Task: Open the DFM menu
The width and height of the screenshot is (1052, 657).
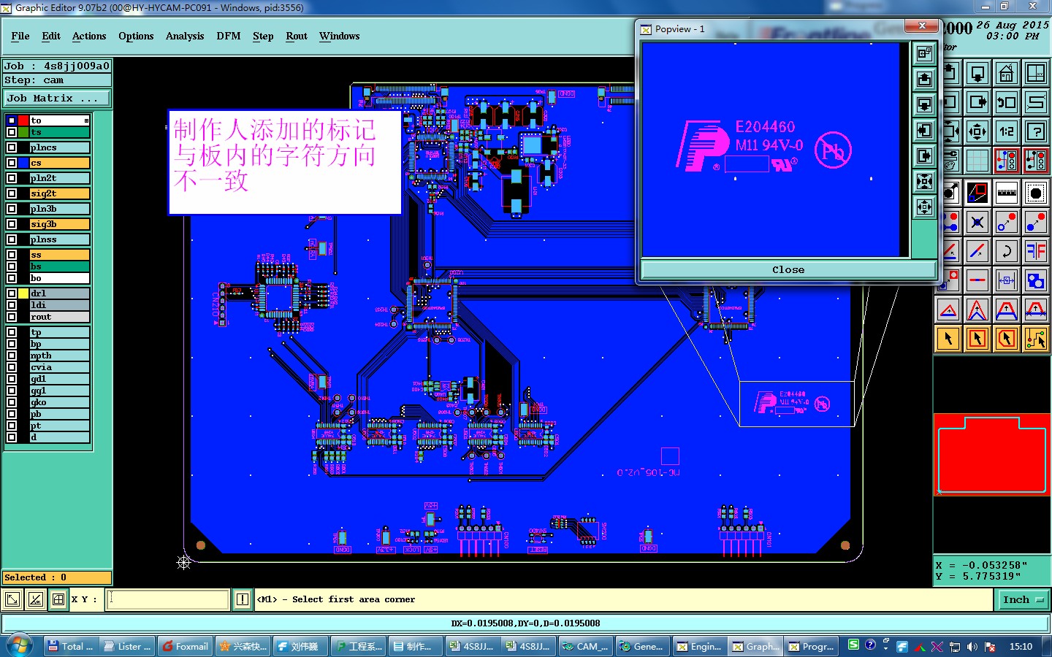Action: (x=229, y=36)
